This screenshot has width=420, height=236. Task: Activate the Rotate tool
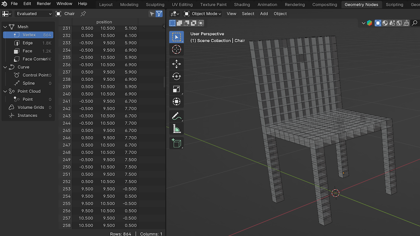177,76
